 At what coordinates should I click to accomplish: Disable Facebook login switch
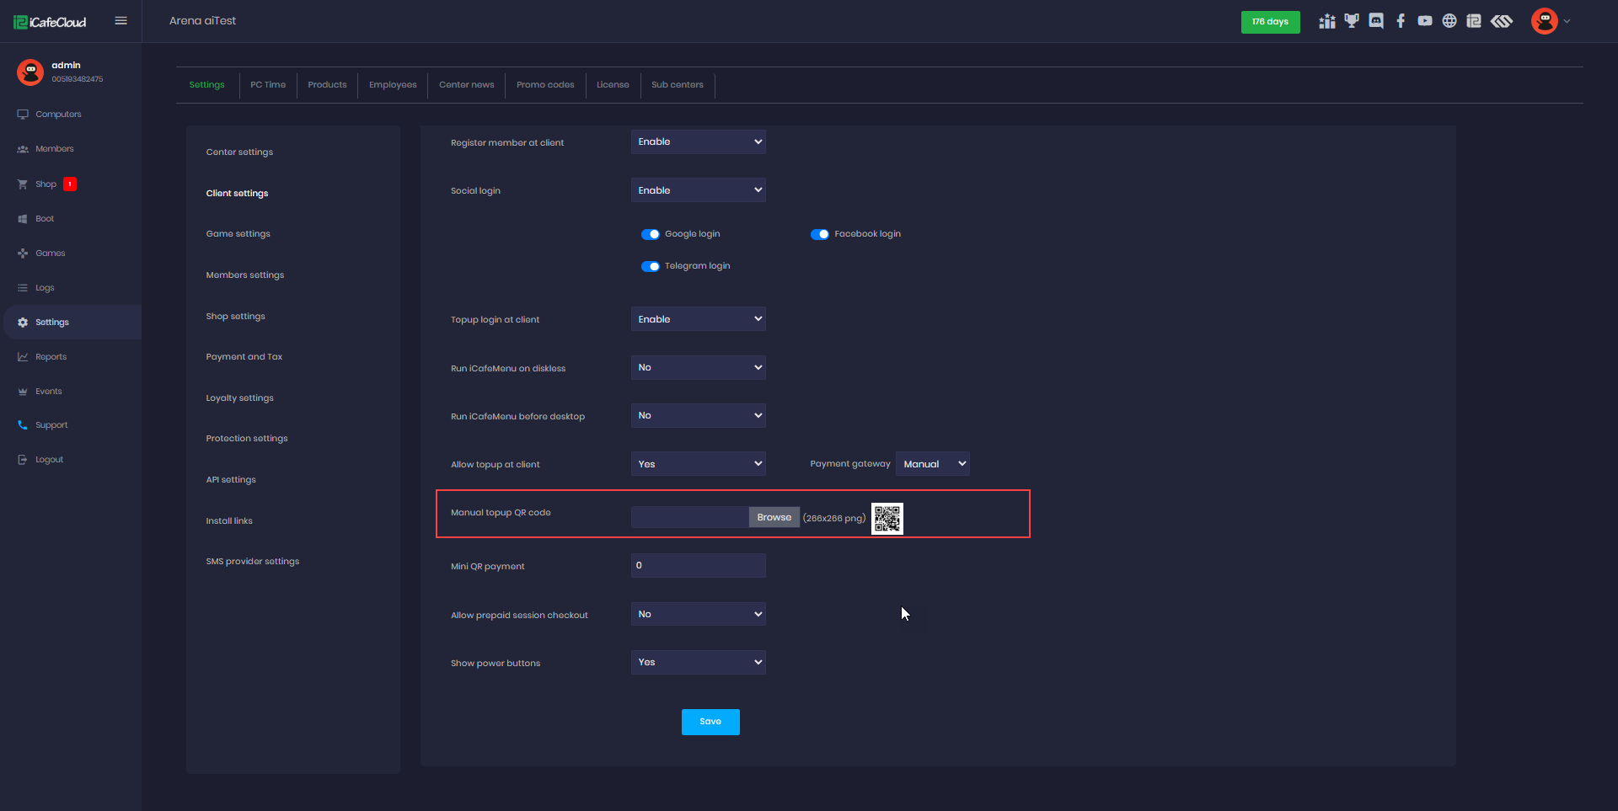tap(820, 234)
